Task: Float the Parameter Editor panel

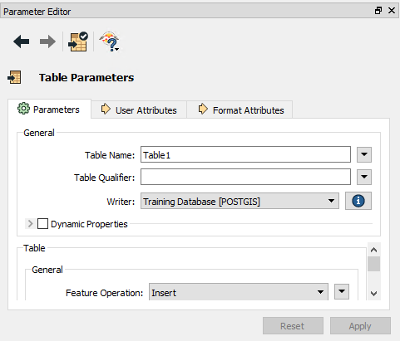Action: (378, 11)
